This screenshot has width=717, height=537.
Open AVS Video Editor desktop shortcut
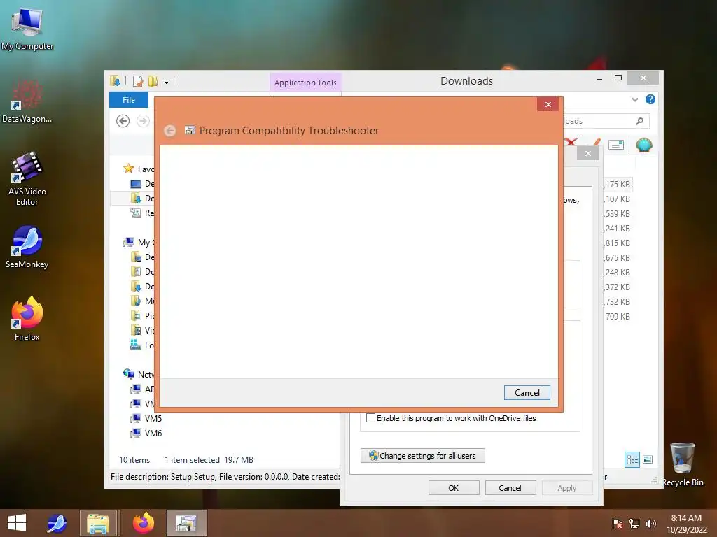coord(27,179)
